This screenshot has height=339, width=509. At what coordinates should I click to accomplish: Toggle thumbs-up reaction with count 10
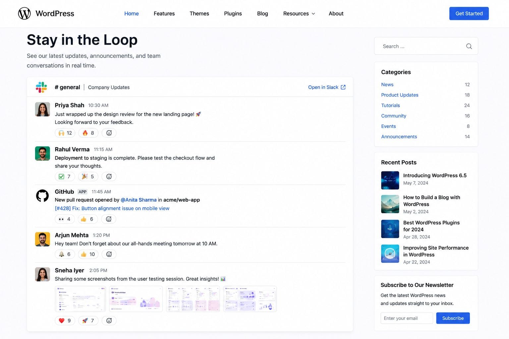(x=88, y=254)
